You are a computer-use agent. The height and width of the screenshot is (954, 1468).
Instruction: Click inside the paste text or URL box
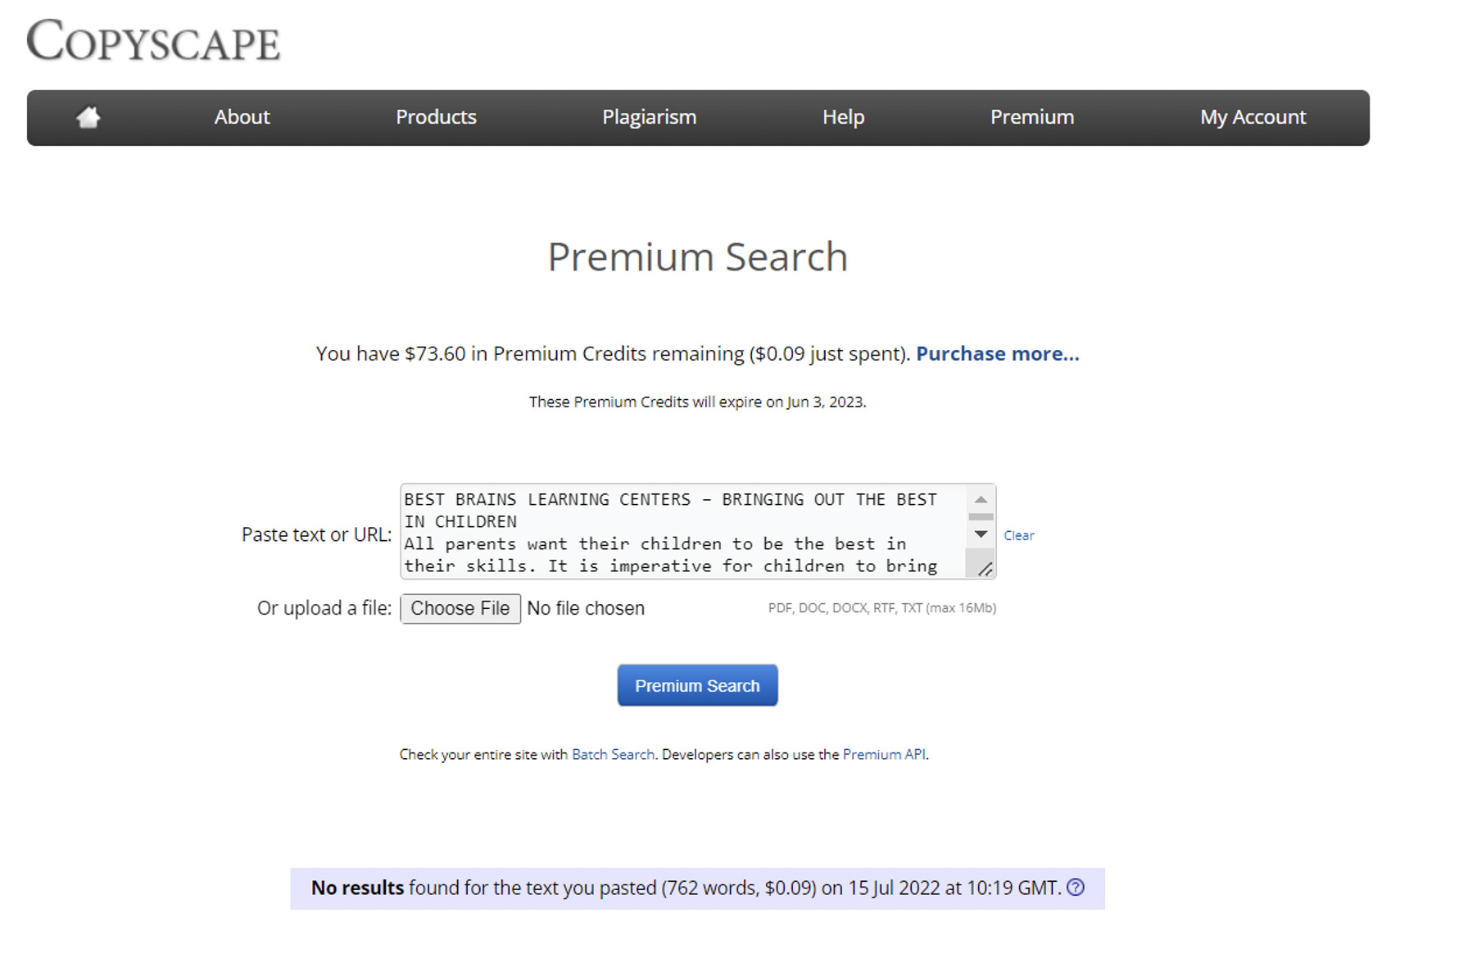coord(680,532)
